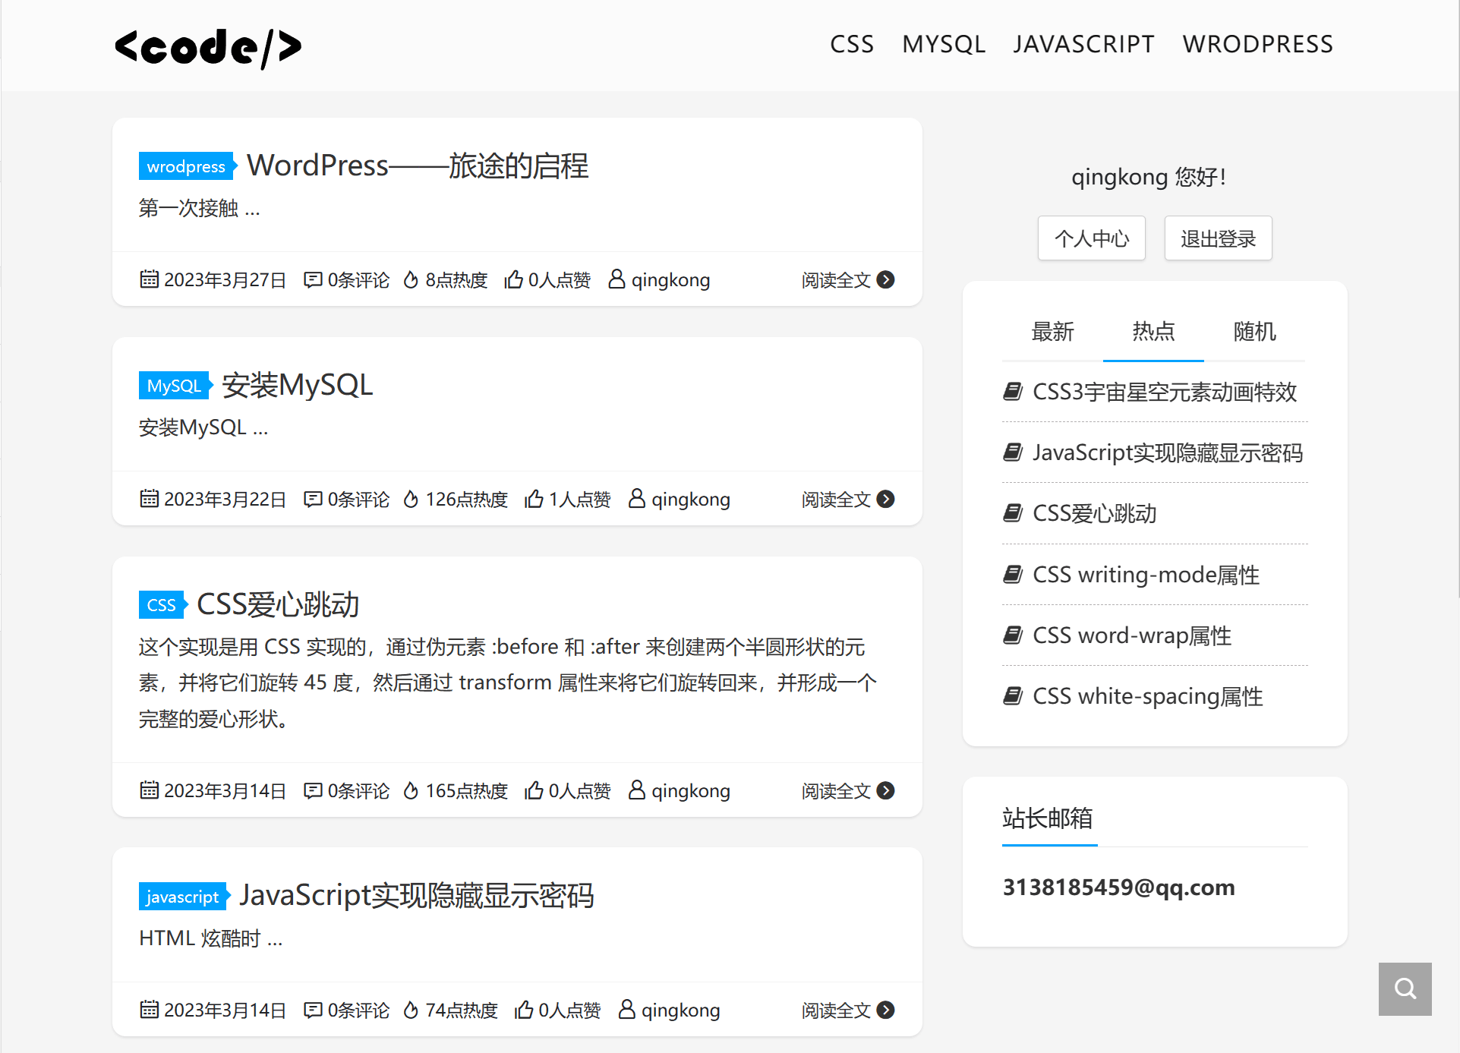Click the thumbs-up icon on the 安装MySQL post
The width and height of the screenshot is (1460, 1053).
(534, 499)
